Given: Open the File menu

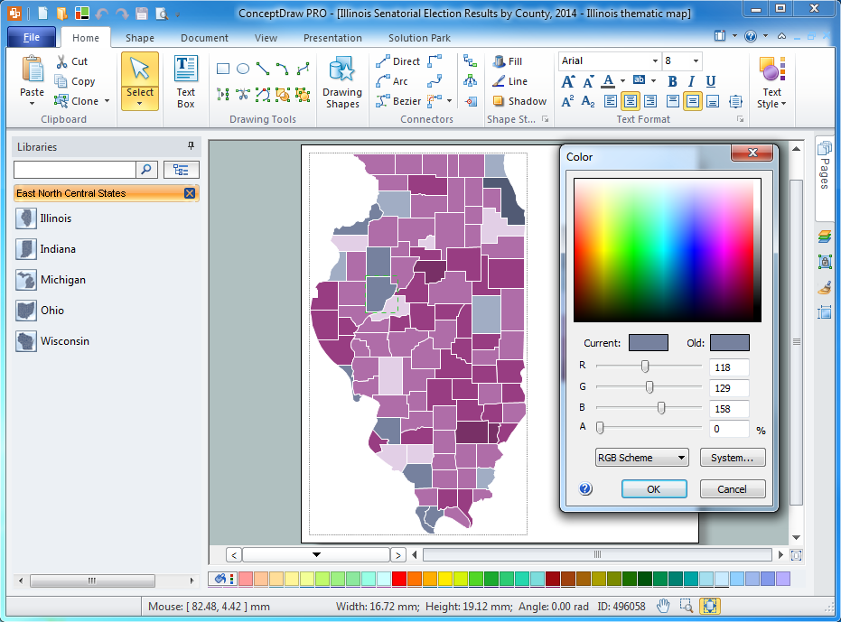Looking at the screenshot, I should [x=32, y=36].
